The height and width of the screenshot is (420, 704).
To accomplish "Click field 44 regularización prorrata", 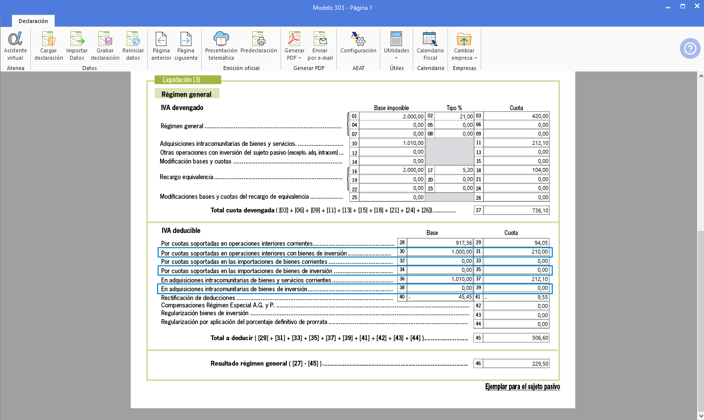I will point(516,324).
